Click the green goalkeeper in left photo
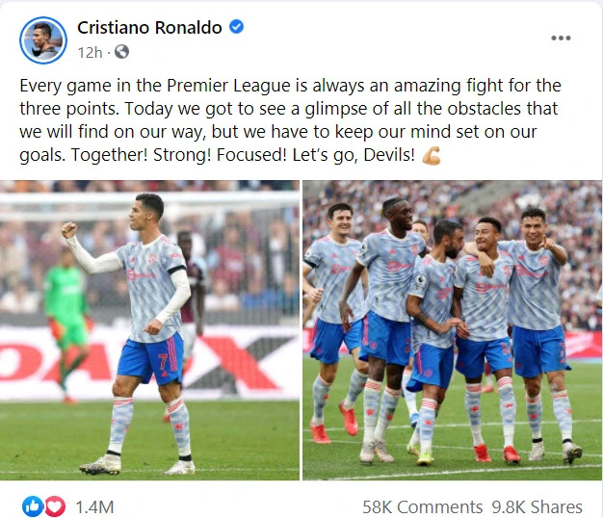 click(x=67, y=321)
